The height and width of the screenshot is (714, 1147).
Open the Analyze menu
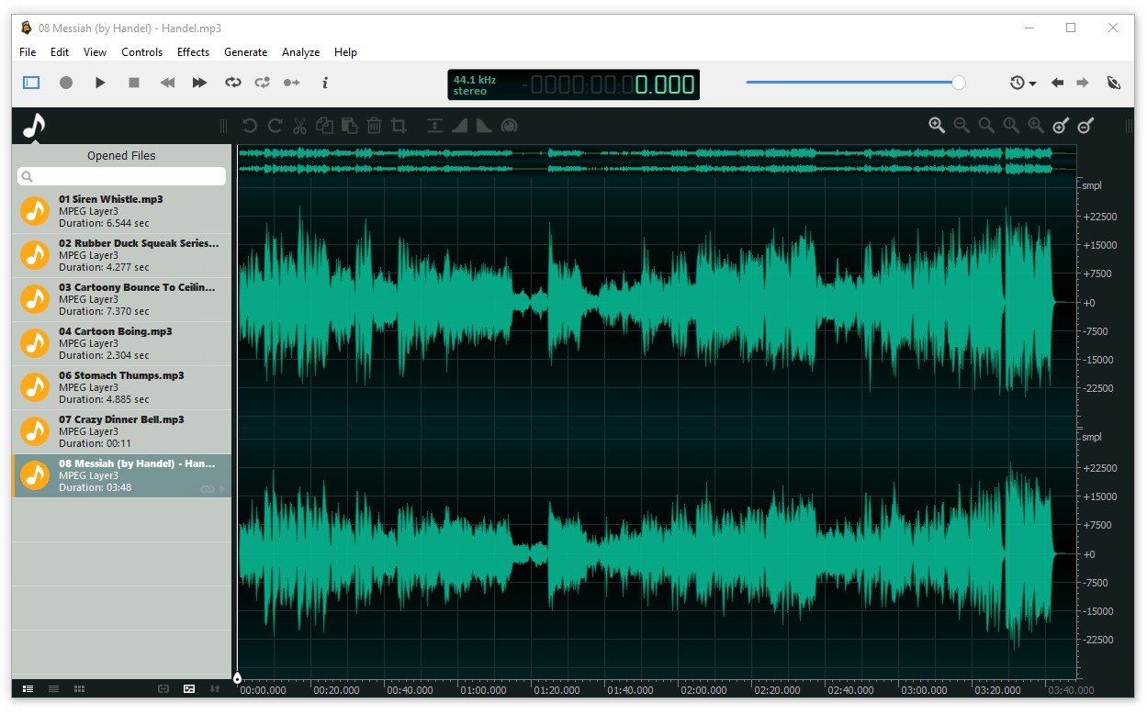[x=300, y=52]
